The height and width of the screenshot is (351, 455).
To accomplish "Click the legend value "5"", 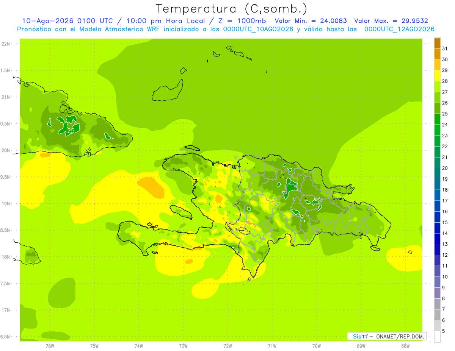I will click(x=444, y=331).
